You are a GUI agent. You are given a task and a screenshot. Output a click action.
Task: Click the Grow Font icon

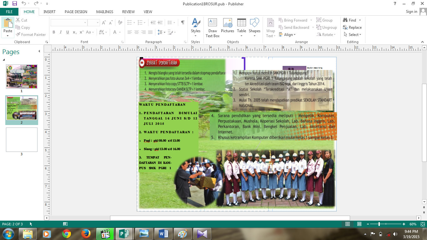coord(104,23)
